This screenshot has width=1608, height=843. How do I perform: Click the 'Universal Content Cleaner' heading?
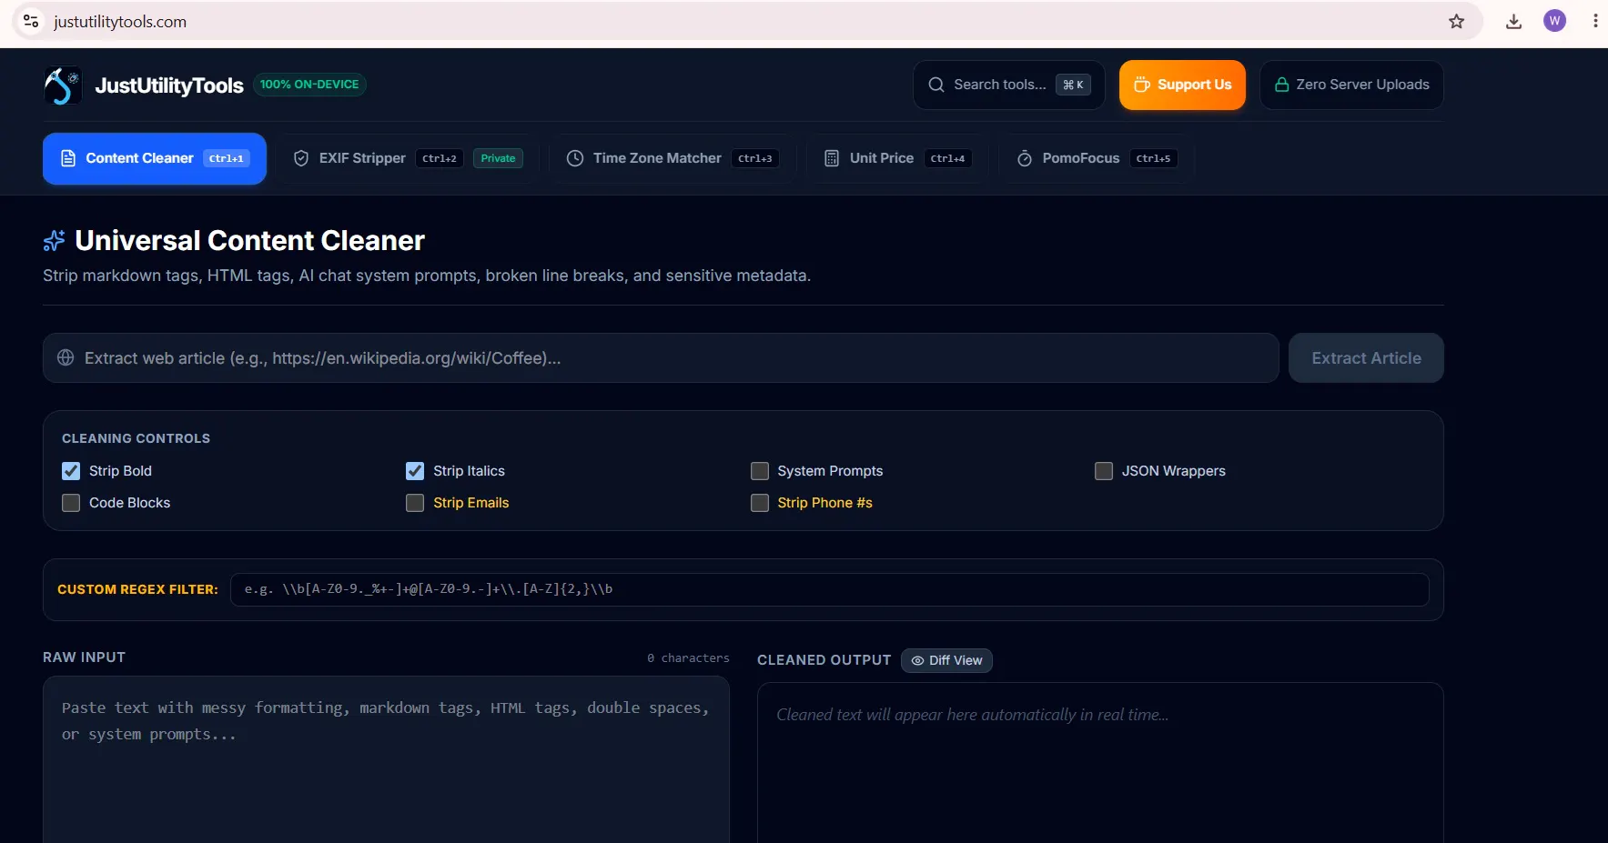click(249, 240)
